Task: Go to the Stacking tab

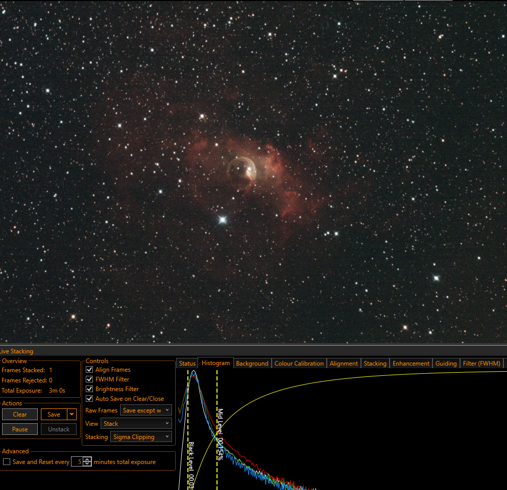Action: point(375,364)
